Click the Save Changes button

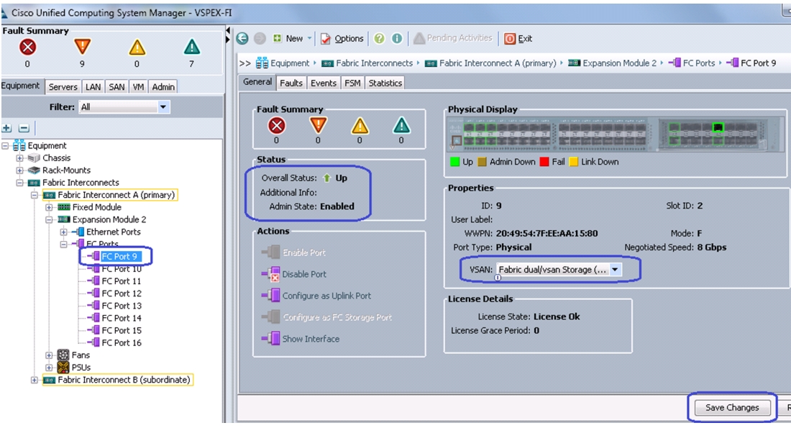pyautogui.click(x=732, y=407)
